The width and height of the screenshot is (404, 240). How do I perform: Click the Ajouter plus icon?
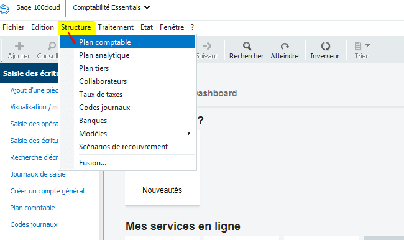19,46
